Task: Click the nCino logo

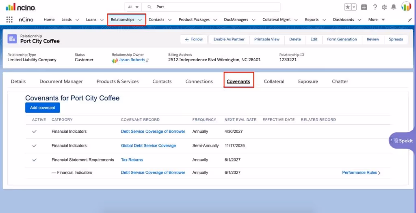Action: 20,7
